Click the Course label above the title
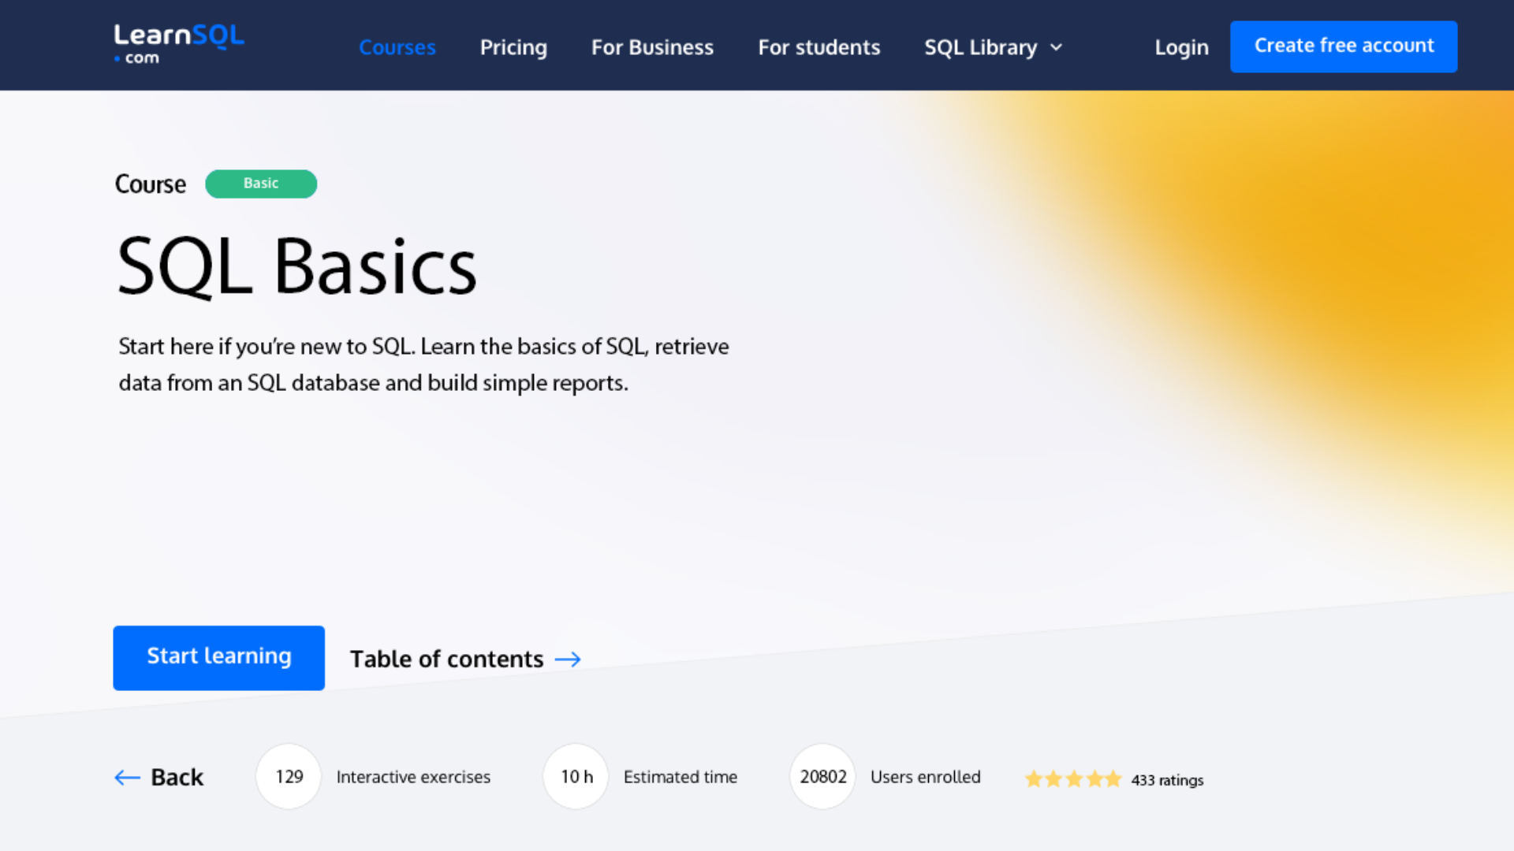The image size is (1514, 851). [x=151, y=184]
